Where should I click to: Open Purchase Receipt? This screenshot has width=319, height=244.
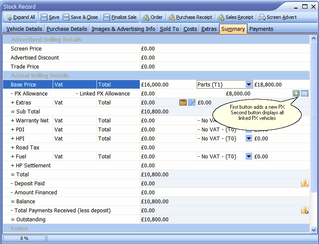[190, 17]
